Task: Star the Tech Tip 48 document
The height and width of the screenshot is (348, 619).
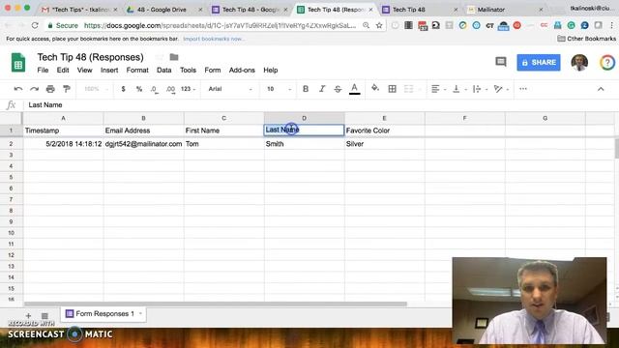Action: pyautogui.click(x=159, y=57)
